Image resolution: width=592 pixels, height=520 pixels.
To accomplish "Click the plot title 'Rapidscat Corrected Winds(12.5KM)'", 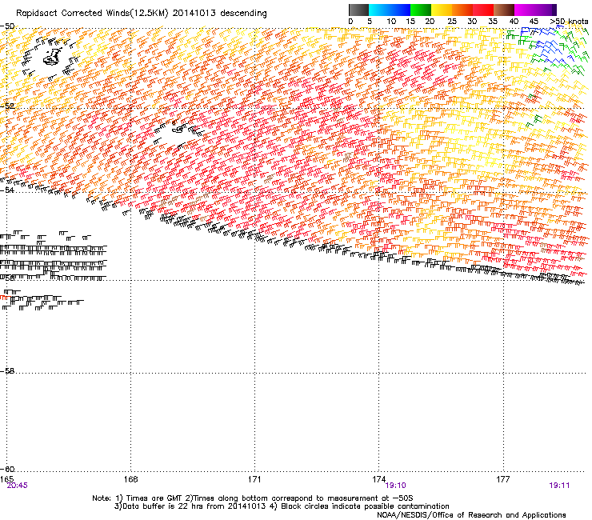I will 92,14.
